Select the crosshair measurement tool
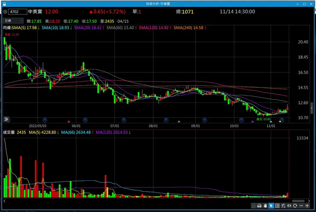 coord(283,206)
